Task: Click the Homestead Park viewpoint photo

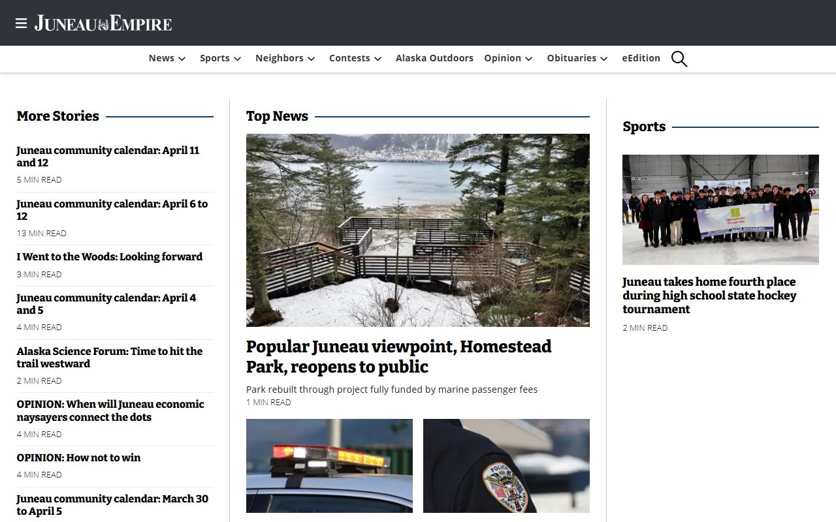Action: 417,230
